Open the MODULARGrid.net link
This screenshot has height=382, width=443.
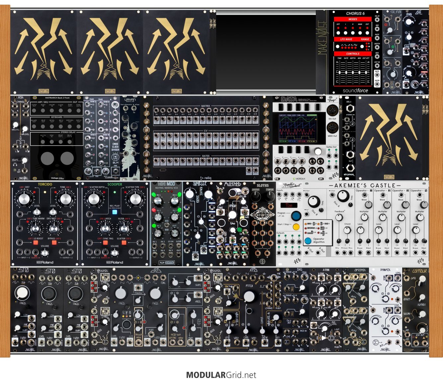pyautogui.click(x=221, y=375)
